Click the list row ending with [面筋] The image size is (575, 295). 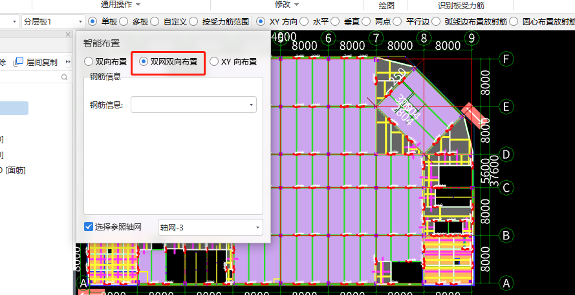(x=13, y=170)
